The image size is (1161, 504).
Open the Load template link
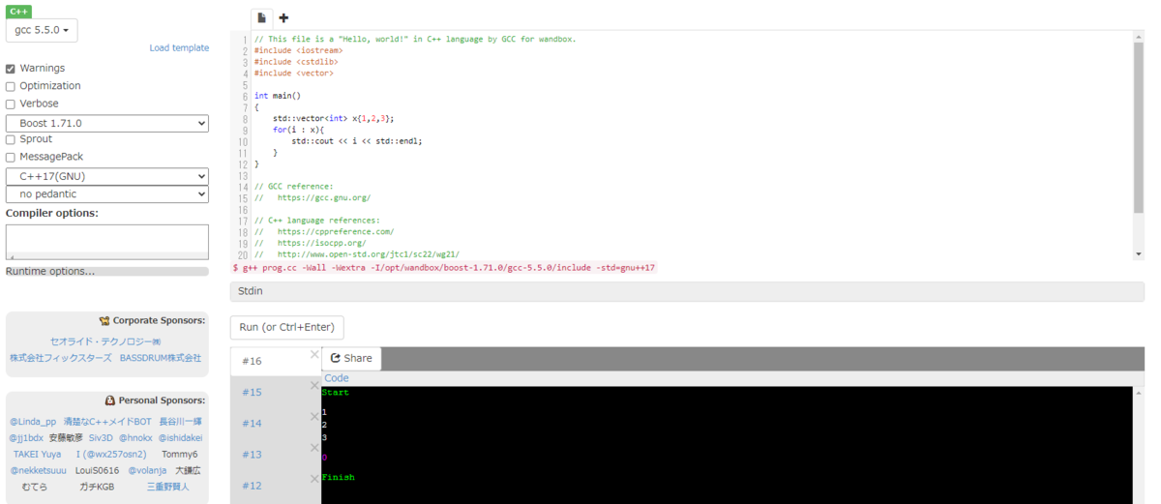pos(179,48)
